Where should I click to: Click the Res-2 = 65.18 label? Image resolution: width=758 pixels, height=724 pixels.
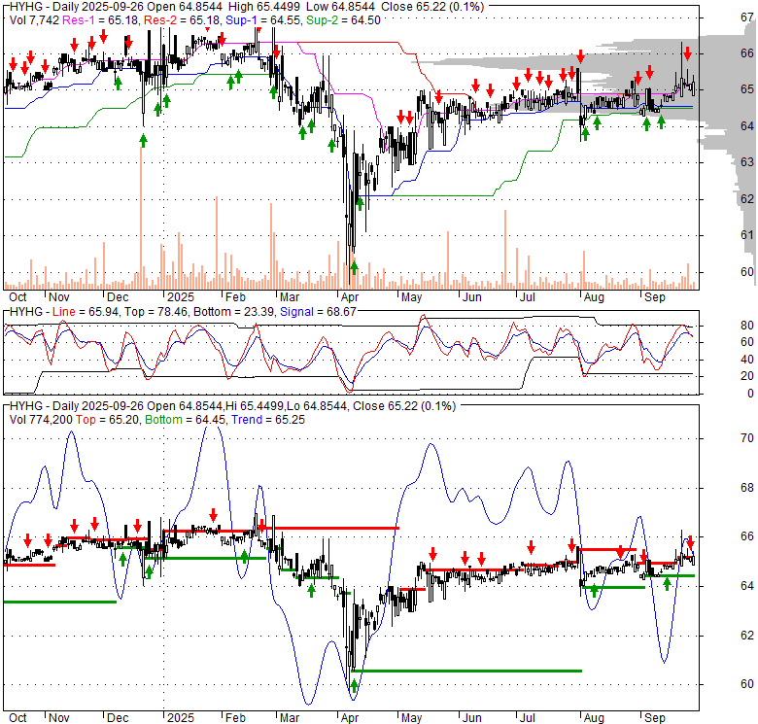(183, 20)
